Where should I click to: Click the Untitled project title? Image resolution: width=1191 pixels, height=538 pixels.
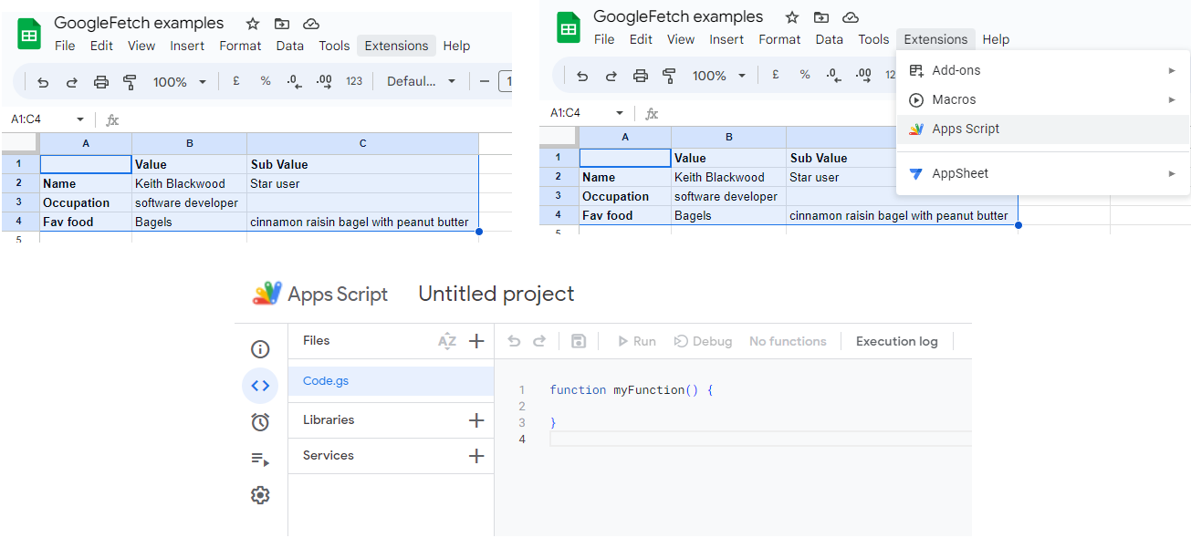point(496,294)
